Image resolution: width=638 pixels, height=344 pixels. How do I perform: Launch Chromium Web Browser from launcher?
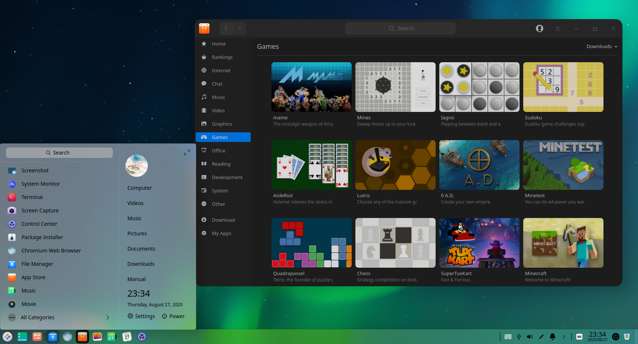pos(59,251)
